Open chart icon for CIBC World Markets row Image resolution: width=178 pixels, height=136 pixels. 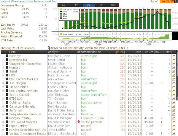[174, 122]
